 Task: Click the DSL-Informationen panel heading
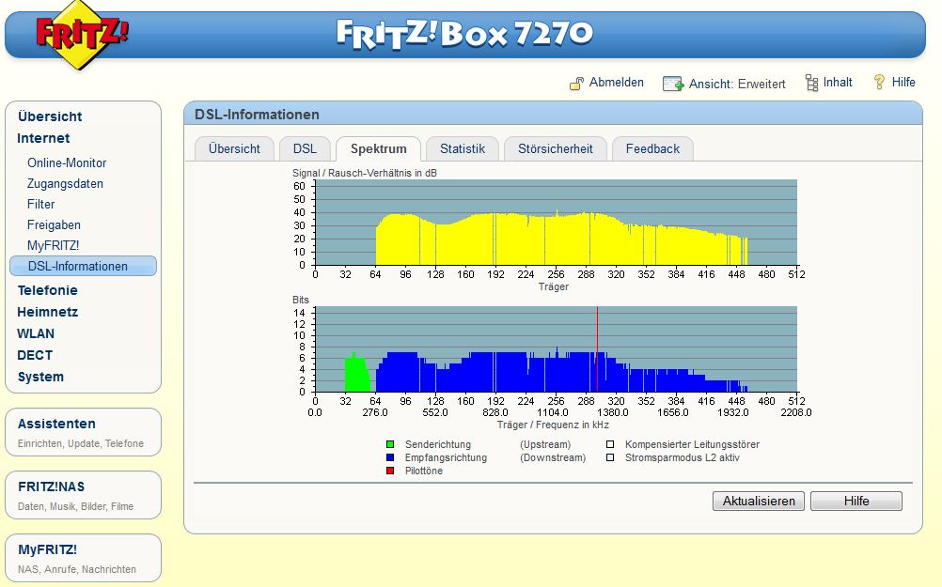258,115
